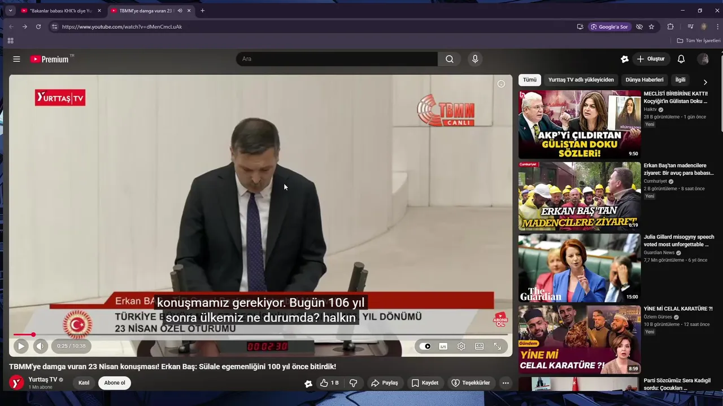Image resolution: width=723 pixels, height=406 pixels.
Task: Mute the video volume
Action: (40, 346)
